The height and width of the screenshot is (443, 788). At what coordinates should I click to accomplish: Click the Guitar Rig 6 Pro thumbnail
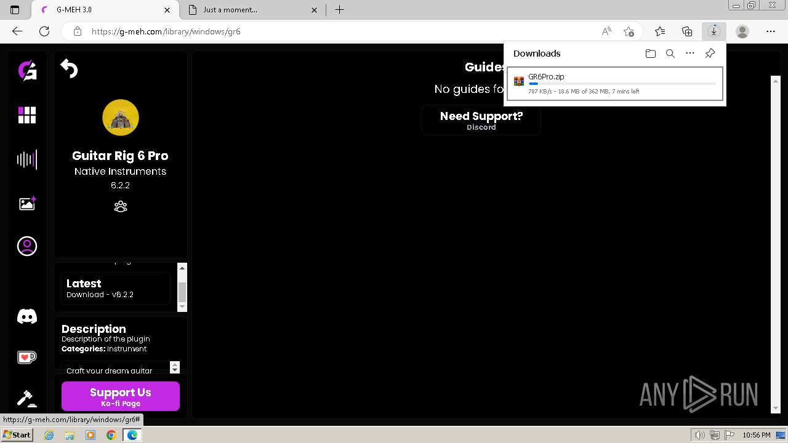tap(121, 118)
